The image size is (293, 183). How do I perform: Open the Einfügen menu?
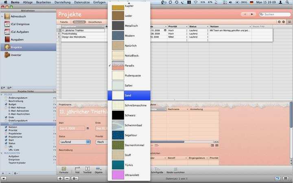click(99, 2)
